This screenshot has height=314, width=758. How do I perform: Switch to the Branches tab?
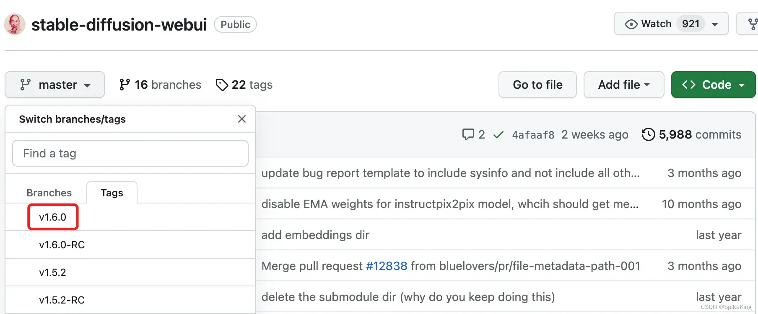49,193
